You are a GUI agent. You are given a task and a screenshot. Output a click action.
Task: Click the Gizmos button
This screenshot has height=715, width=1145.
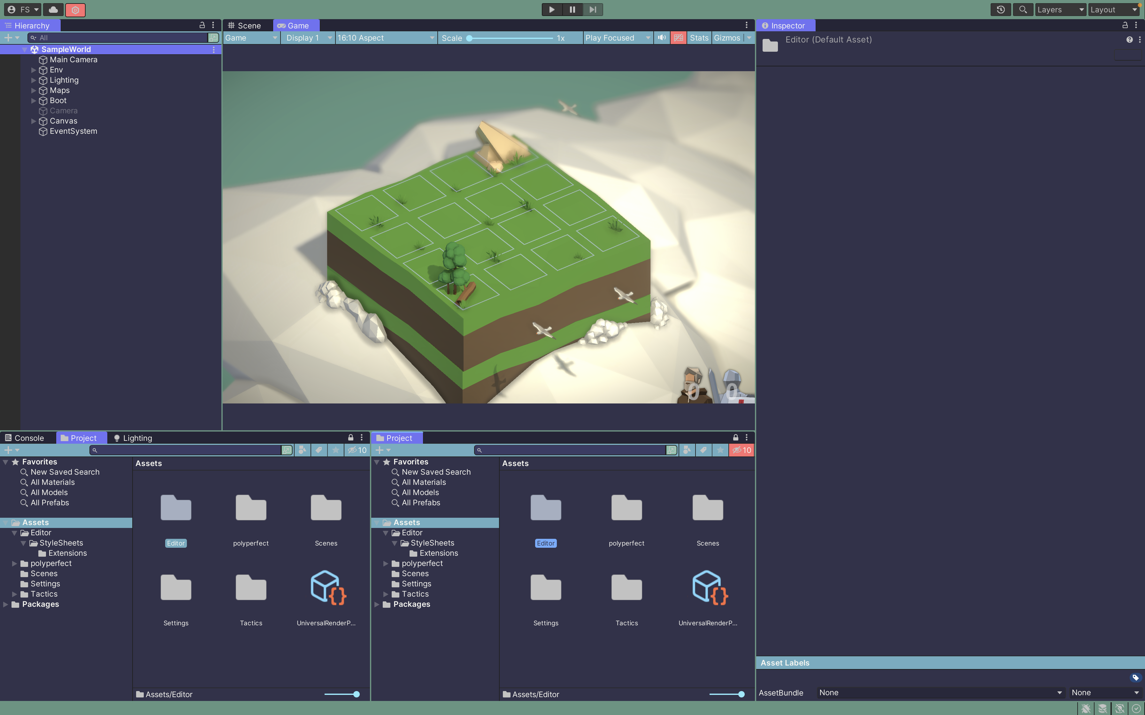coord(726,38)
